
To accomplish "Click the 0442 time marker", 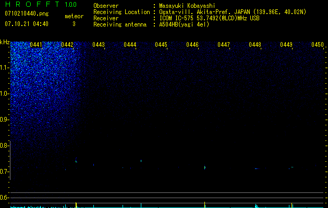I will tap(67, 45).
